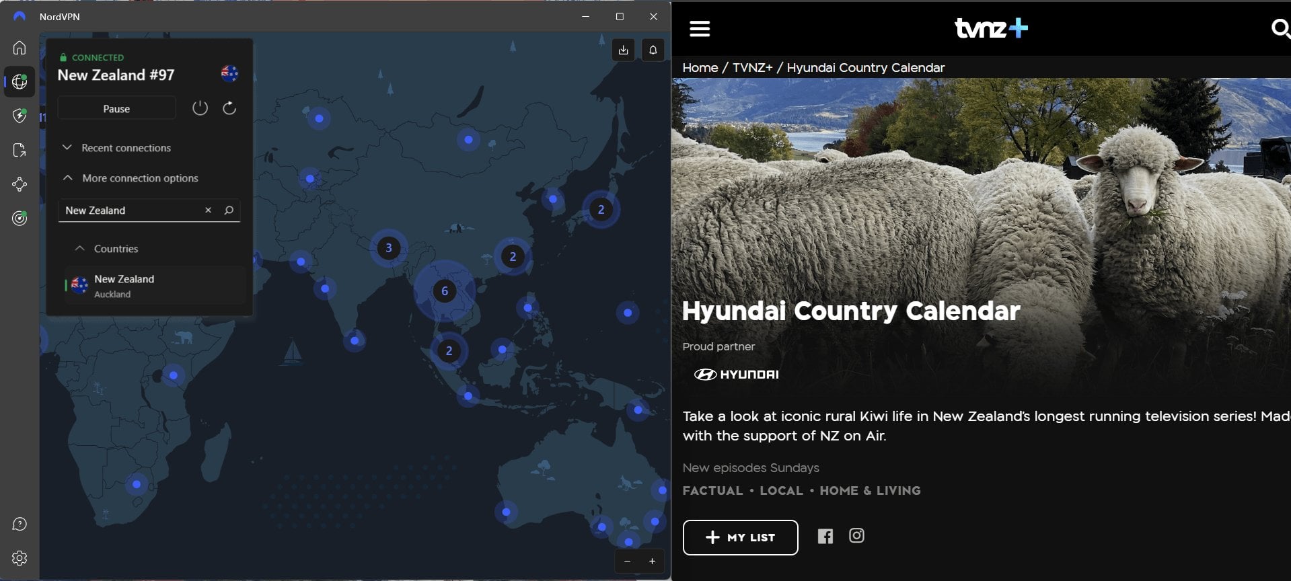Open the NordVPN Home sidebar icon
Screen dimensions: 1291x581
[x=20, y=48]
